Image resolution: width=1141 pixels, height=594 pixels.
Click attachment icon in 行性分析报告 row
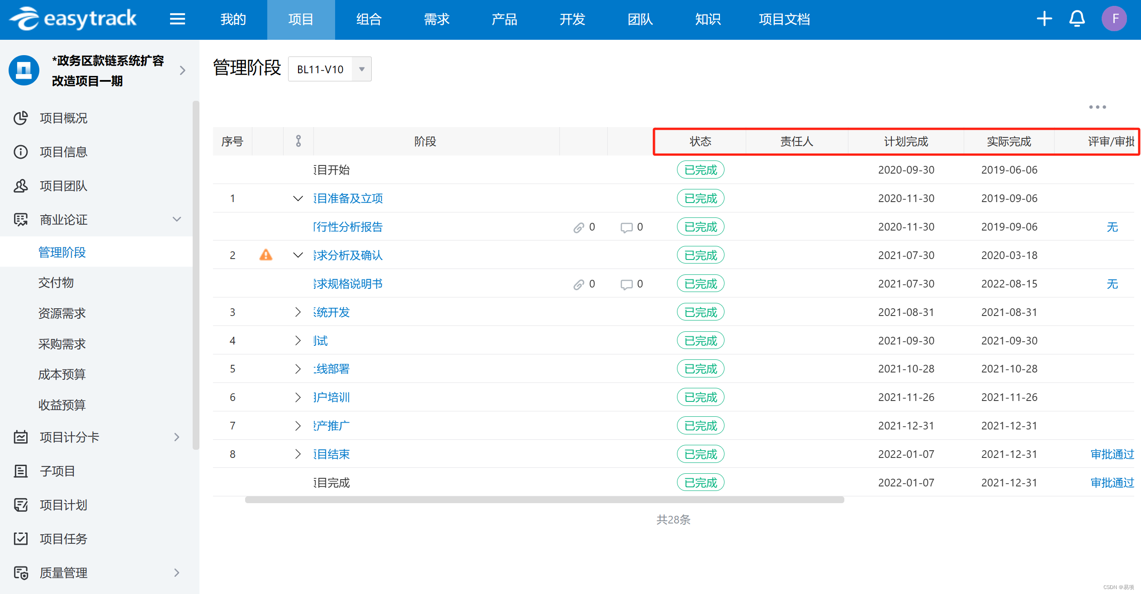pyautogui.click(x=579, y=227)
